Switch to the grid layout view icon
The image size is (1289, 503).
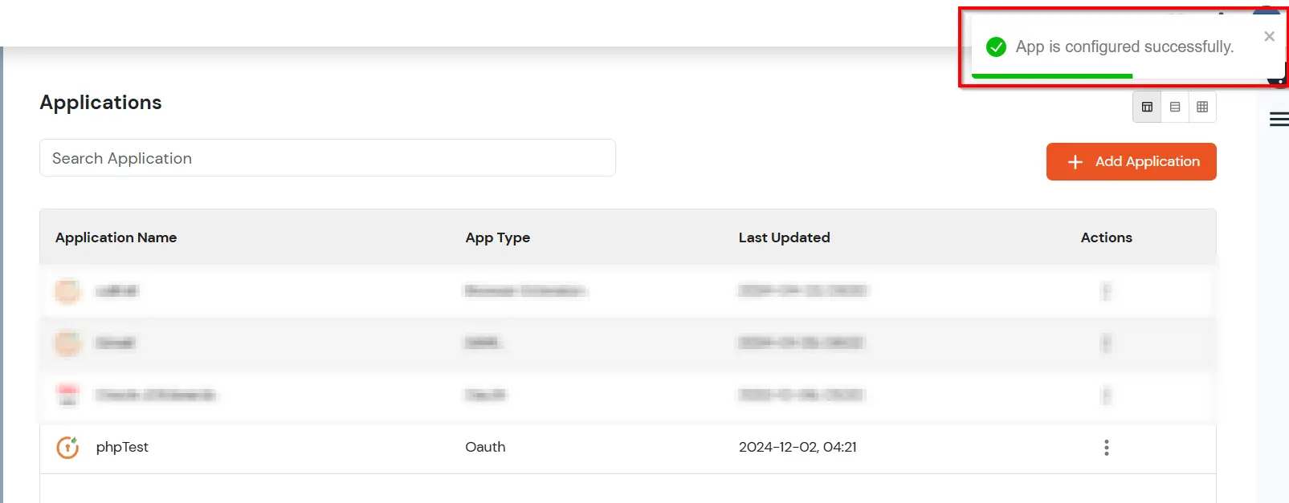pyautogui.click(x=1202, y=107)
